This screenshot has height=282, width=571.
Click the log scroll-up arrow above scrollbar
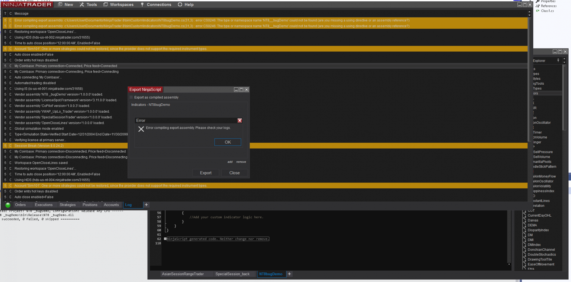[x=529, y=12]
